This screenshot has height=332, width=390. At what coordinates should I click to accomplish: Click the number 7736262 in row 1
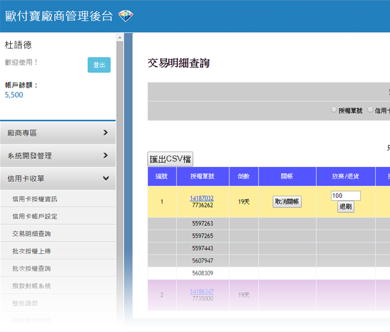(x=203, y=205)
